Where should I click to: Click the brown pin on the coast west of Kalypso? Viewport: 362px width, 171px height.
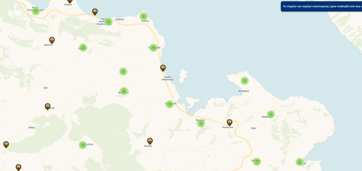click(95, 12)
